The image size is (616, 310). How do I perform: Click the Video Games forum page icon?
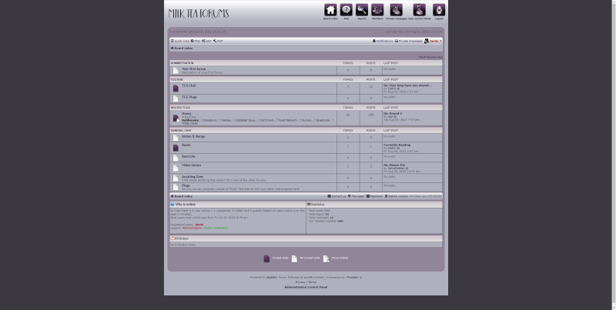pyautogui.click(x=176, y=168)
